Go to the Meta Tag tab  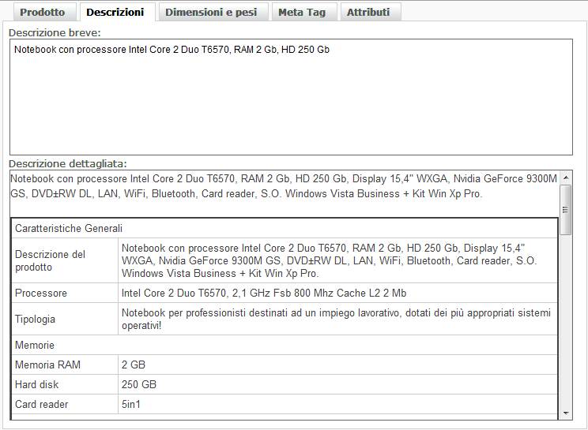click(x=302, y=12)
